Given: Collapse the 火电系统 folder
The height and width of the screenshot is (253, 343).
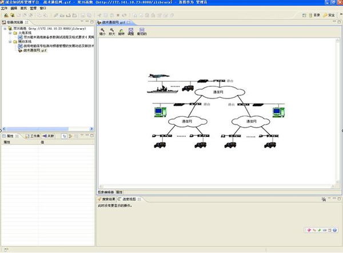Looking at the screenshot, I should pos(9,33).
